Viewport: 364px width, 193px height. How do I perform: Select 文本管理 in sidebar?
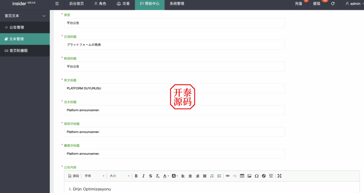[25, 39]
